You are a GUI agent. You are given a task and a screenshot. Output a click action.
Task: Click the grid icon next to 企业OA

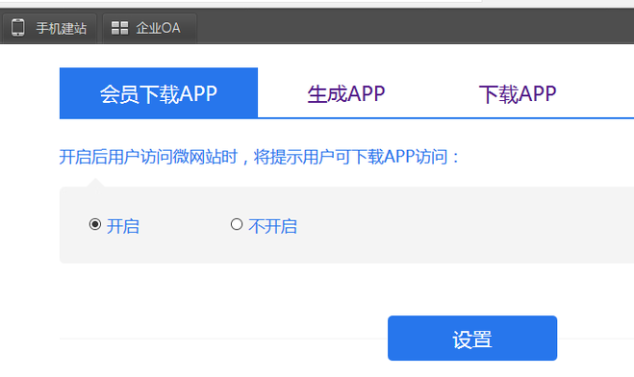click(x=119, y=28)
